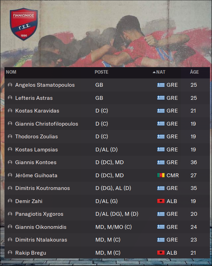Select the Kostas Lampsias row
The width and height of the screenshot is (212, 266).
107,149
